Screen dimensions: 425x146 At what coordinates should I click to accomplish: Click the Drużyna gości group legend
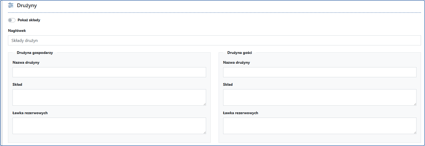[239, 53]
